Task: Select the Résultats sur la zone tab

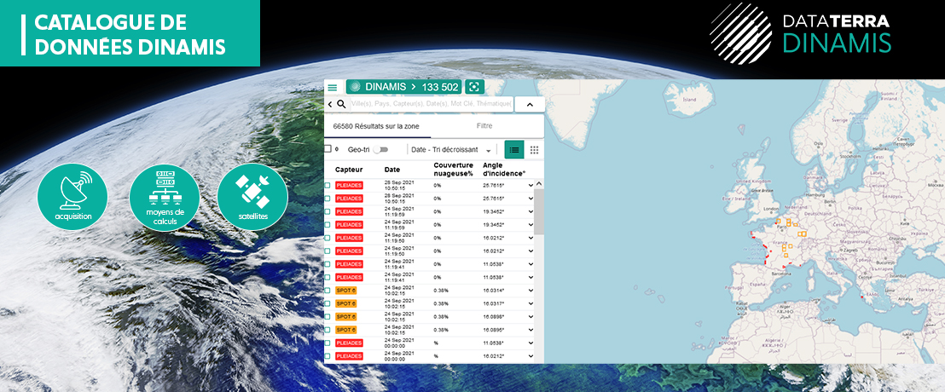Action: tap(376, 126)
